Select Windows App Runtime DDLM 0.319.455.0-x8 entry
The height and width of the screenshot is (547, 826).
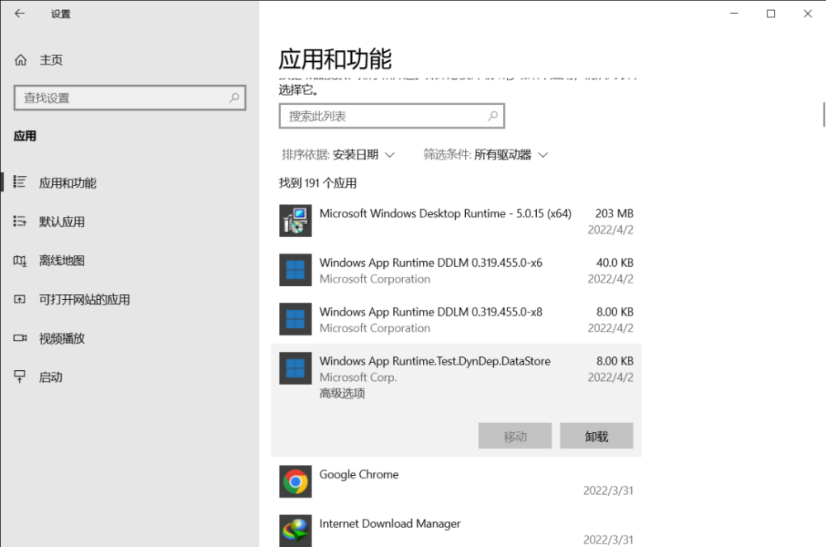456,319
